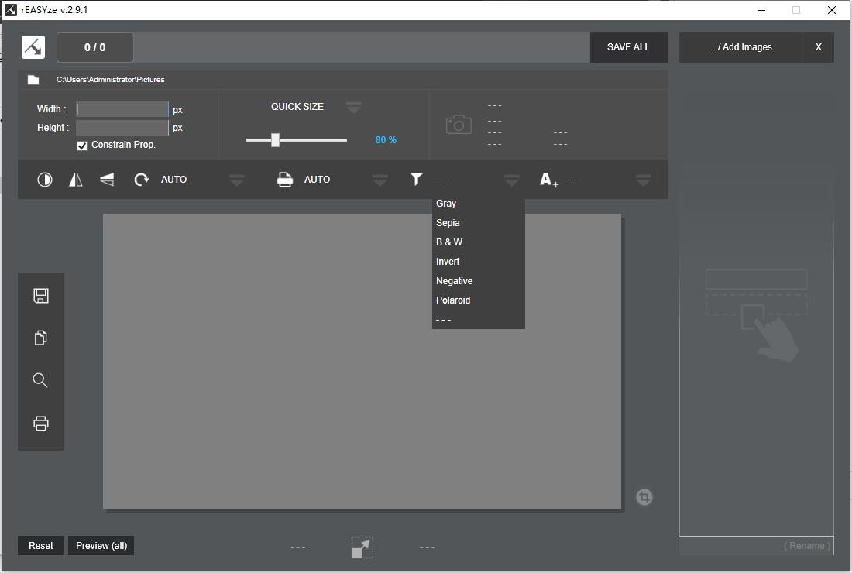Image resolution: width=852 pixels, height=573 pixels.
Task: Expand the QUICK SIZE dropdown arrow
Action: pyautogui.click(x=353, y=108)
